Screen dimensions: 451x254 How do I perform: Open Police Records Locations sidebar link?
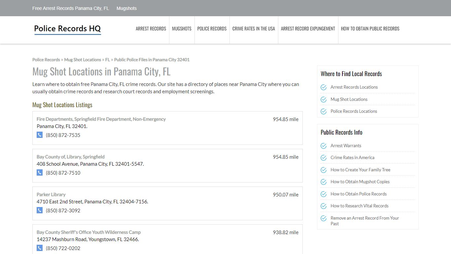354,111
